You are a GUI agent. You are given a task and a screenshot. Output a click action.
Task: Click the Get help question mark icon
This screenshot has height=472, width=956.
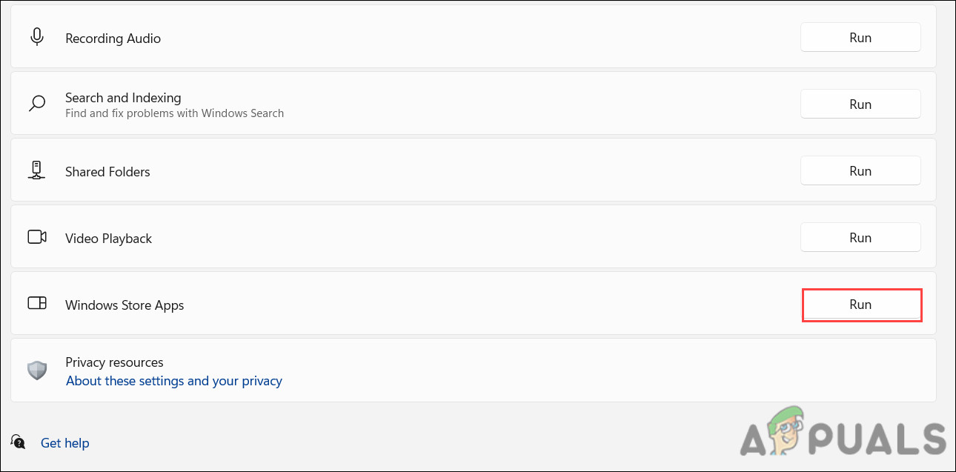click(x=17, y=442)
